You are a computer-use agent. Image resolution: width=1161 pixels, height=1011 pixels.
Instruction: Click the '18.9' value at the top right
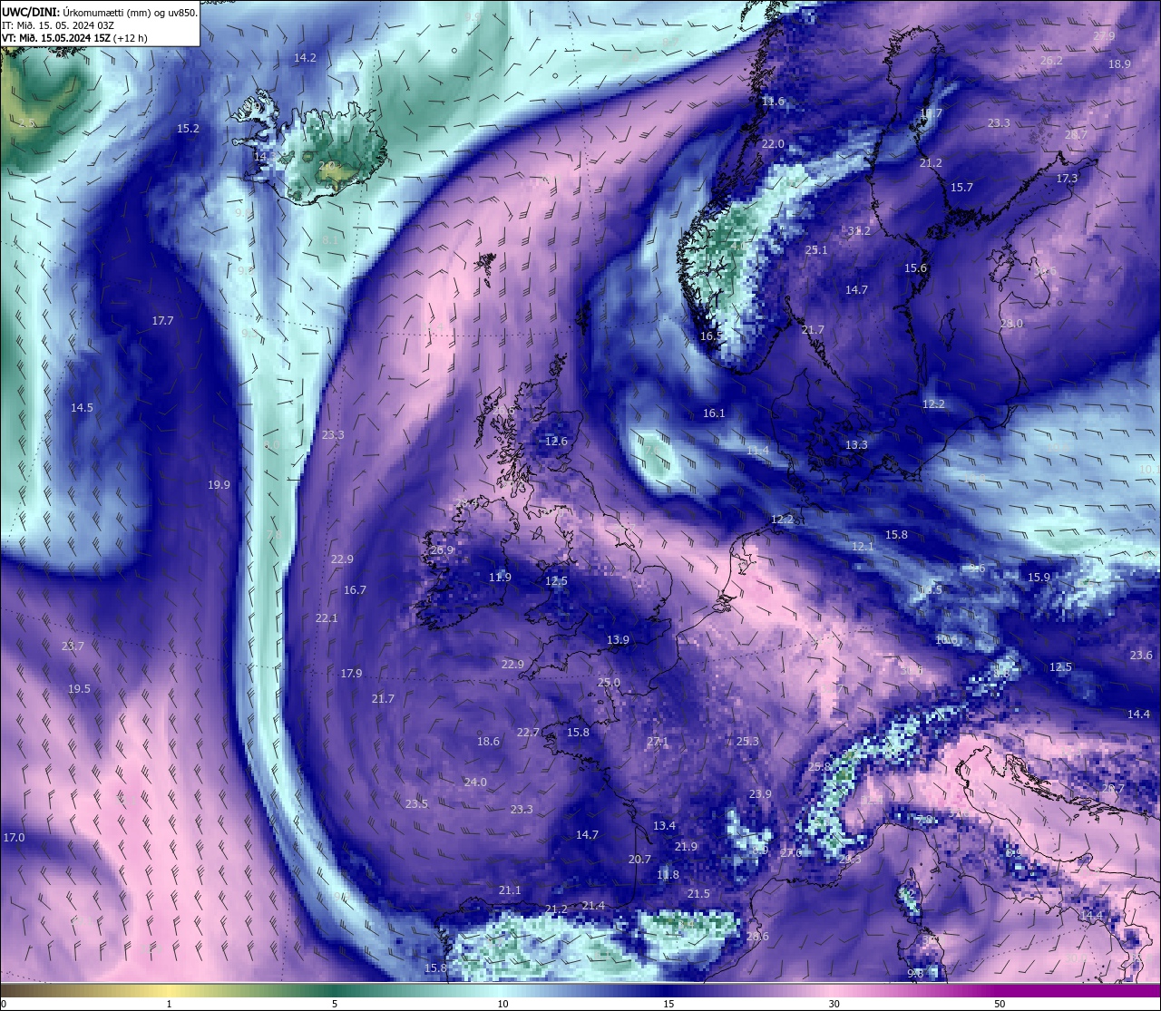pyautogui.click(x=1119, y=64)
